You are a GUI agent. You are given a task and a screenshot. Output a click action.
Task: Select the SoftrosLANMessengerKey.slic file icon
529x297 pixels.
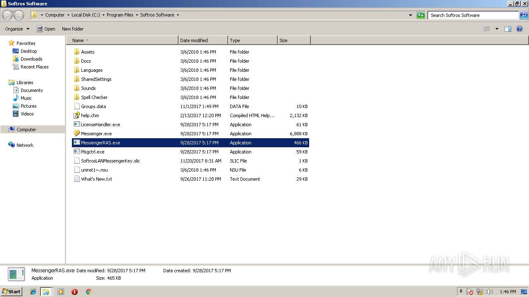pos(76,161)
